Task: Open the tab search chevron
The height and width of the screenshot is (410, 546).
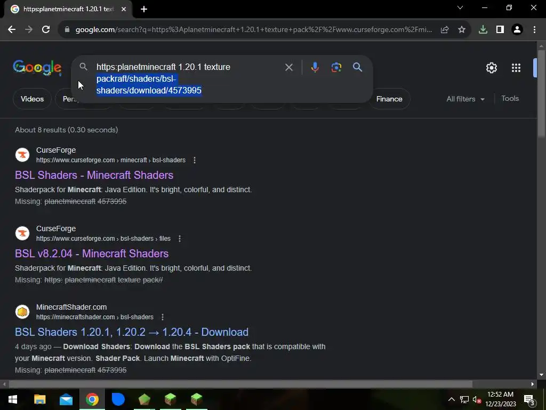Action: (x=460, y=7)
